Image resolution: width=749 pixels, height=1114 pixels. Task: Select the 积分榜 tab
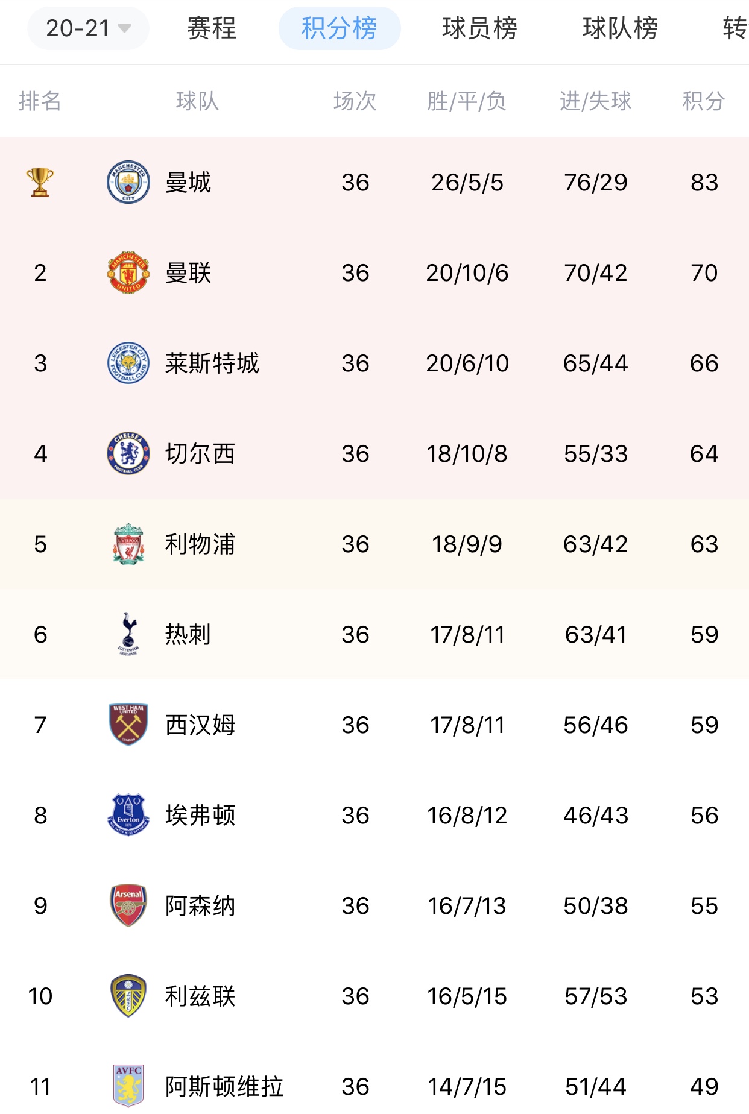click(340, 28)
